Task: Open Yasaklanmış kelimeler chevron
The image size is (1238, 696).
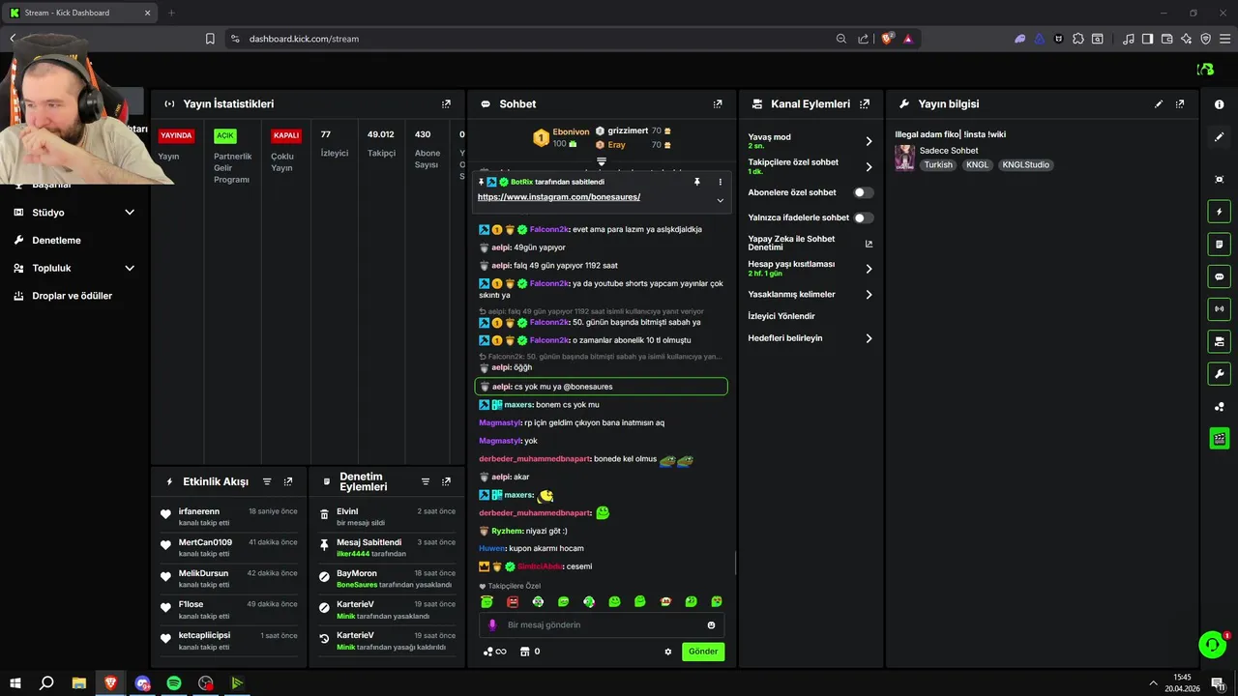Action: pyautogui.click(x=869, y=294)
